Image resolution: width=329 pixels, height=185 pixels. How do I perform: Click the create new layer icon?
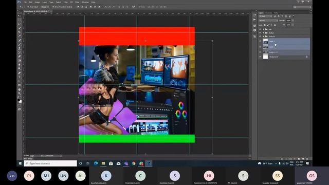click(303, 159)
